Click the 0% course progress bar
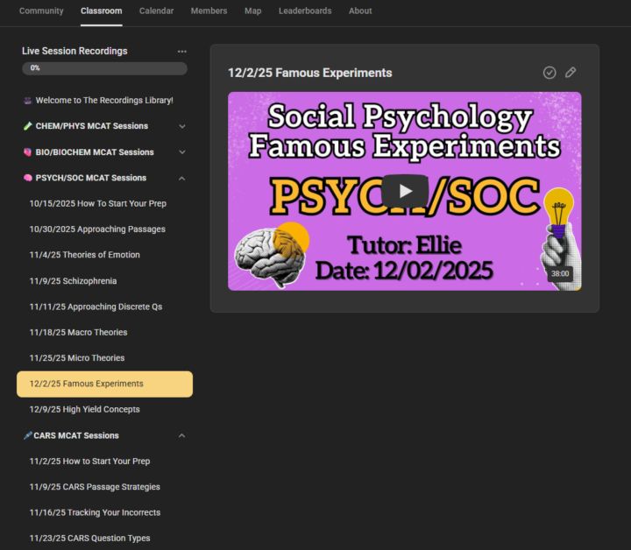Image resolution: width=631 pixels, height=550 pixels. (104, 68)
